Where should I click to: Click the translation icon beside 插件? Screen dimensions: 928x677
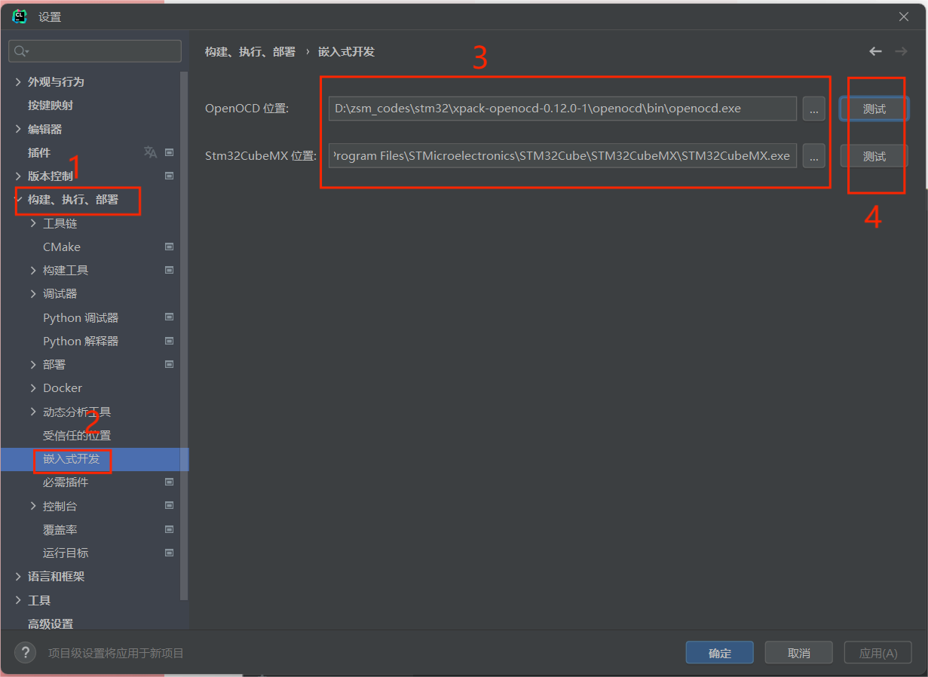pyautogui.click(x=150, y=152)
